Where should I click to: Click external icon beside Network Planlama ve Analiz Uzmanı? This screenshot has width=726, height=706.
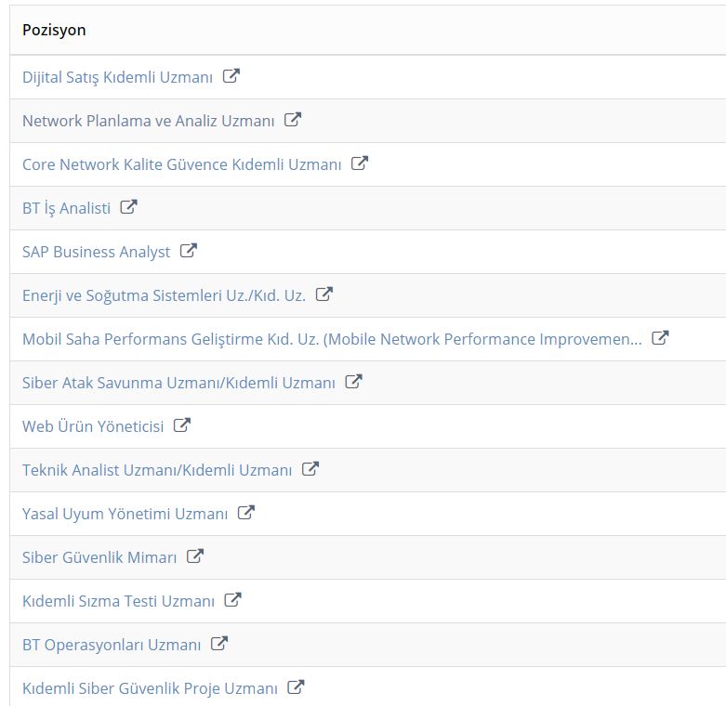(x=293, y=119)
